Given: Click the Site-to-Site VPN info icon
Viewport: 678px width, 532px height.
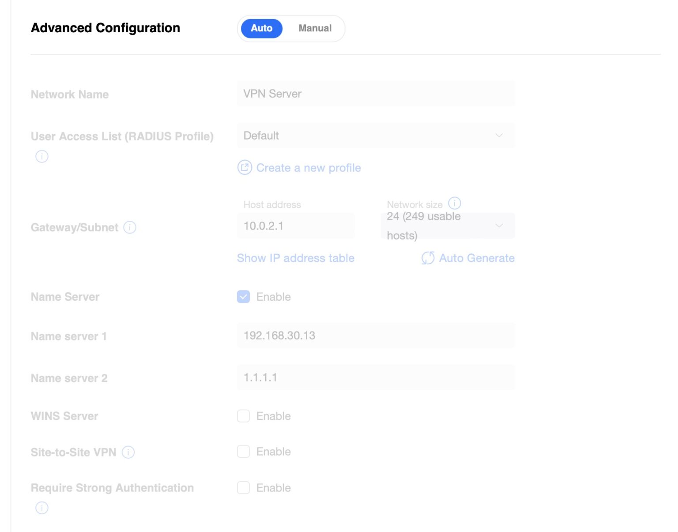Looking at the screenshot, I should point(128,452).
